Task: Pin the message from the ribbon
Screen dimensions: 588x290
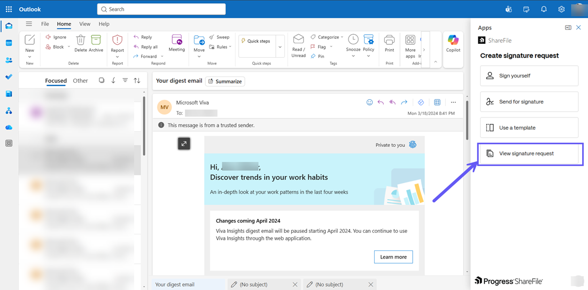Action: click(x=317, y=56)
